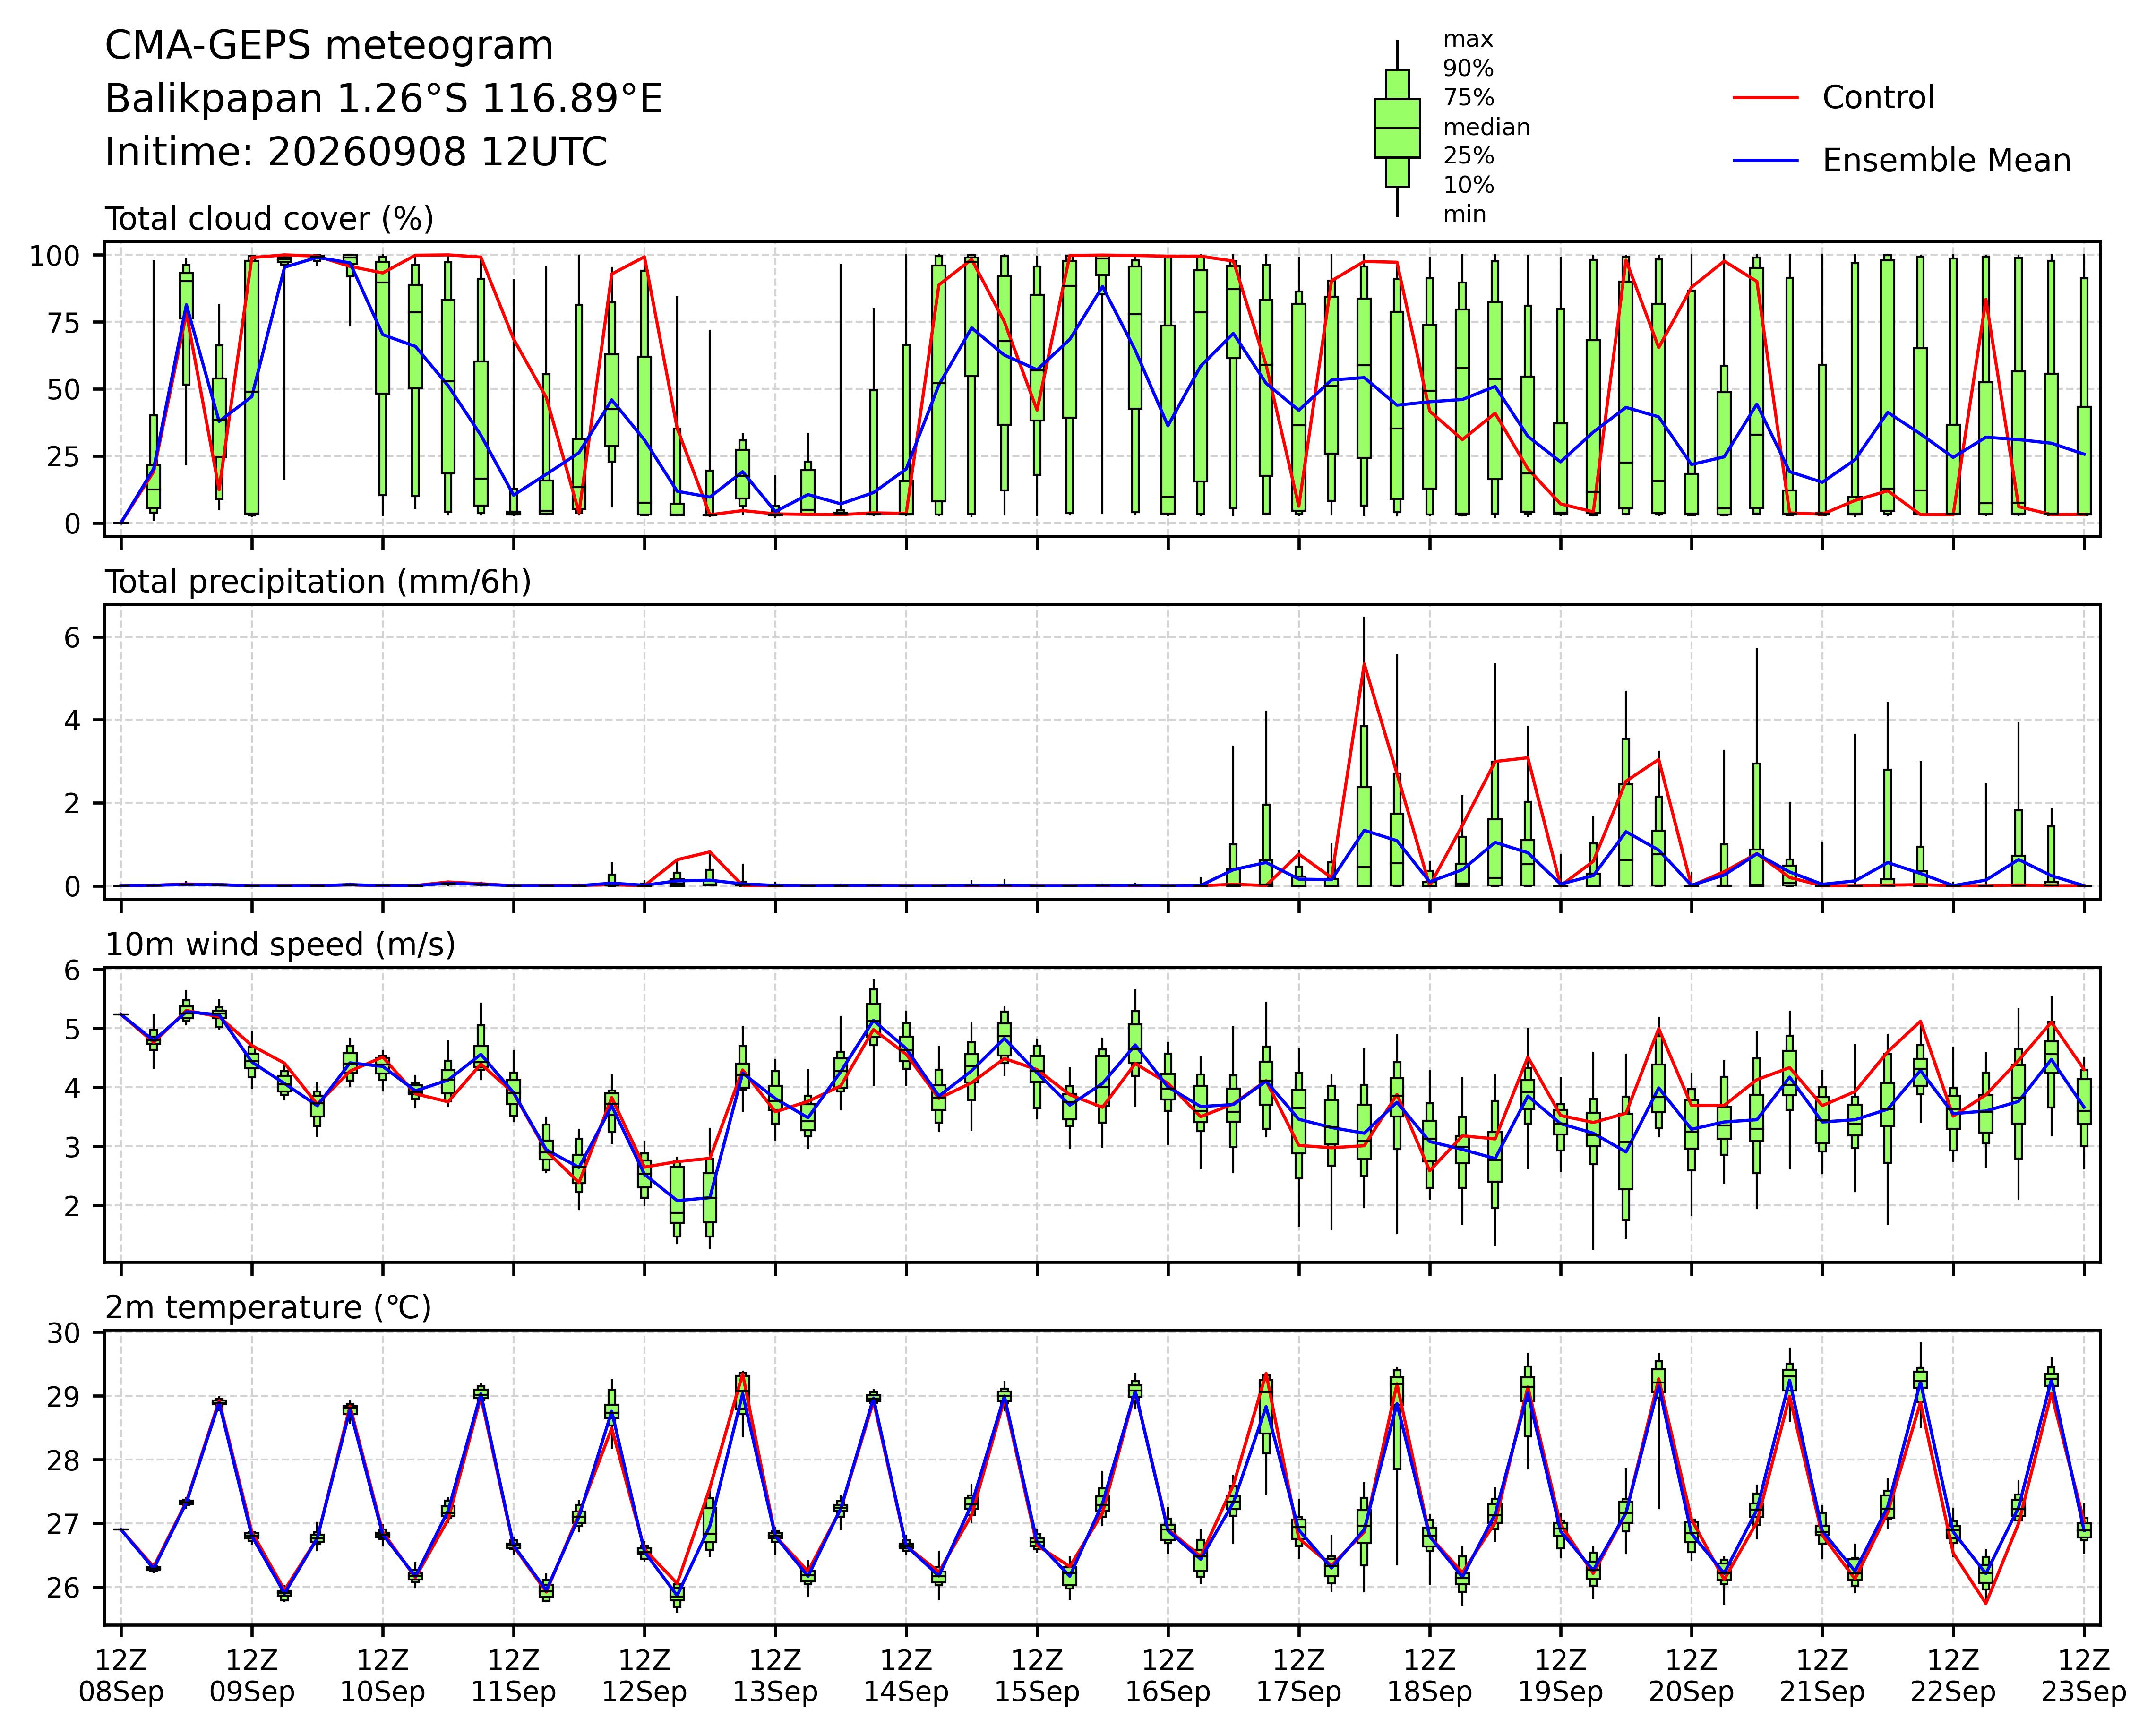Select the Ensemble Mean legend label
Image resolution: width=2156 pixels, height=1735 pixels.
click(x=1946, y=161)
